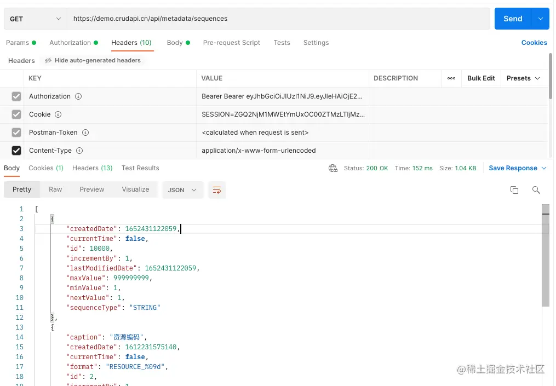Send the GET request
This screenshot has width=556, height=386.
click(x=513, y=19)
